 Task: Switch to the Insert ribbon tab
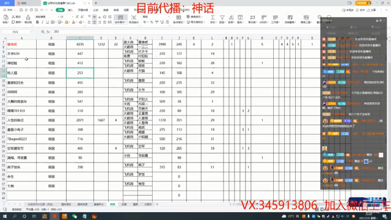pyautogui.click(x=70, y=10)
